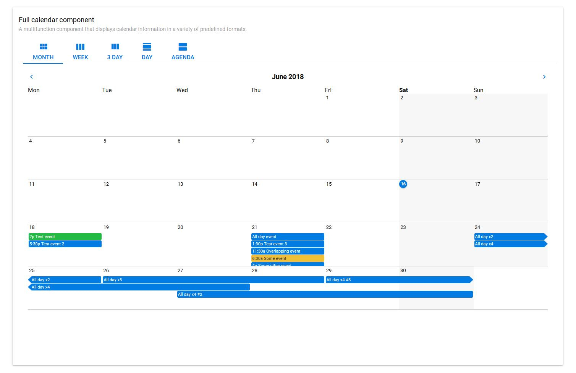Image resolution: width=576 pixels, height=373 pixels.
Task: Open the 5:30p Test event 2
Action: point(65,244)
